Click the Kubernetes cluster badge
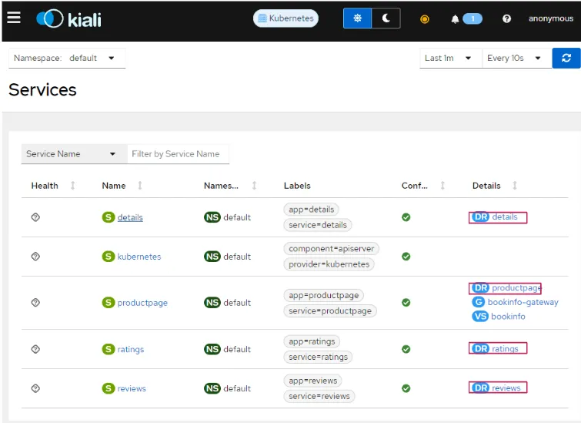The image size is (581, 423). point(285,18)
